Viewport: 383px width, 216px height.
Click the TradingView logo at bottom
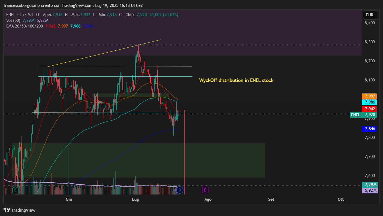pyautogui.click(x=19, y=210)
